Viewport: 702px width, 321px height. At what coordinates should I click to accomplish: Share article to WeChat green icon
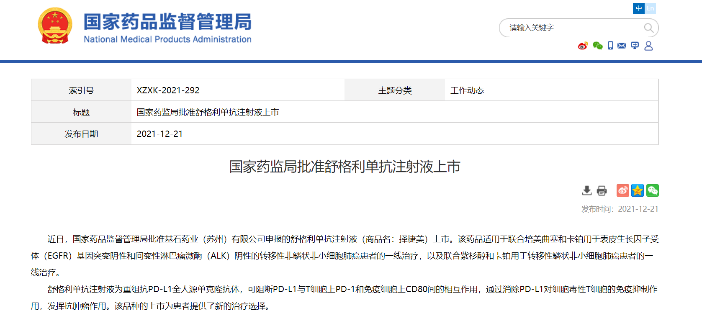tap(653, 190)
